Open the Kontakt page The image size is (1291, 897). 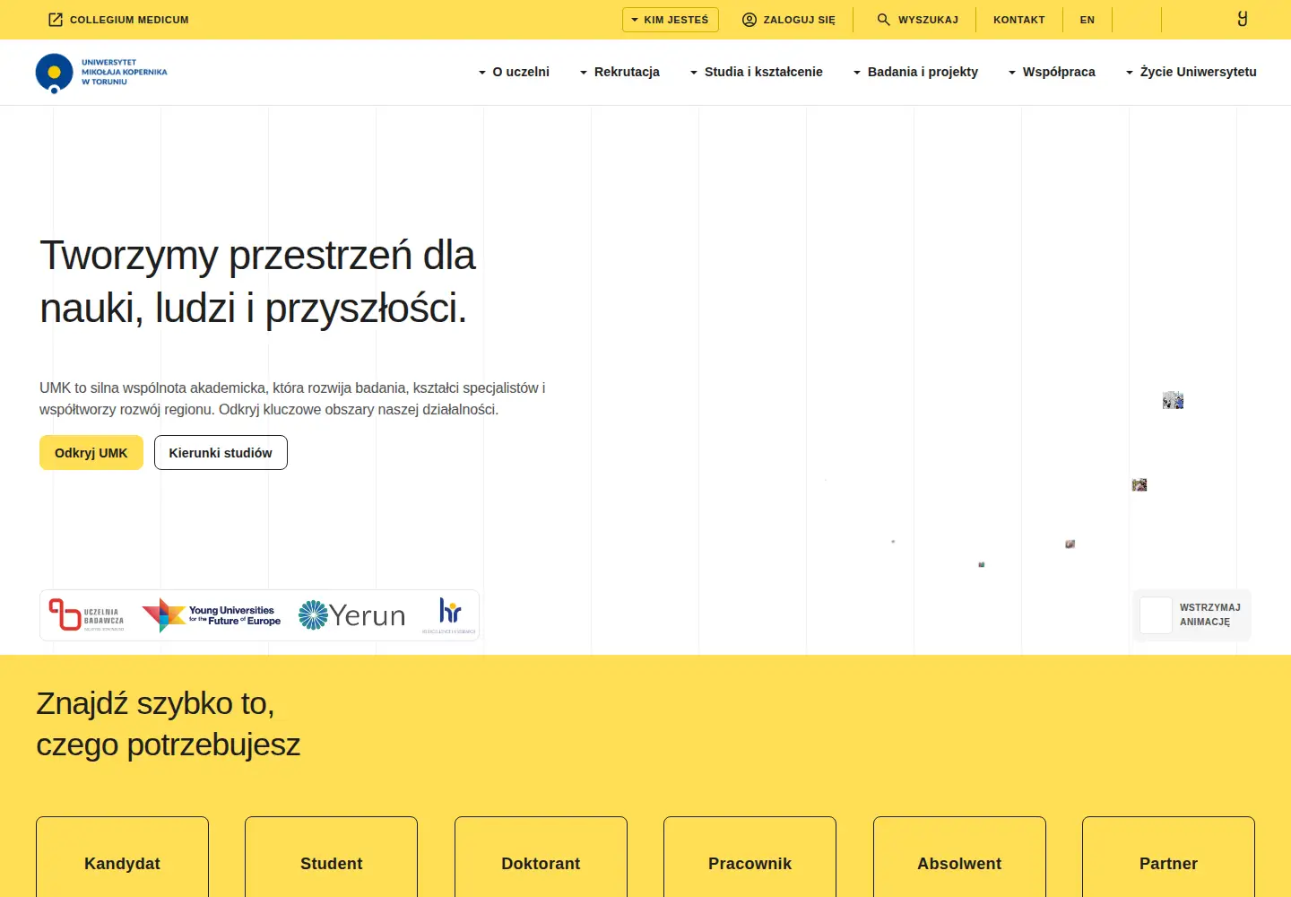(x=1018, y=20)
